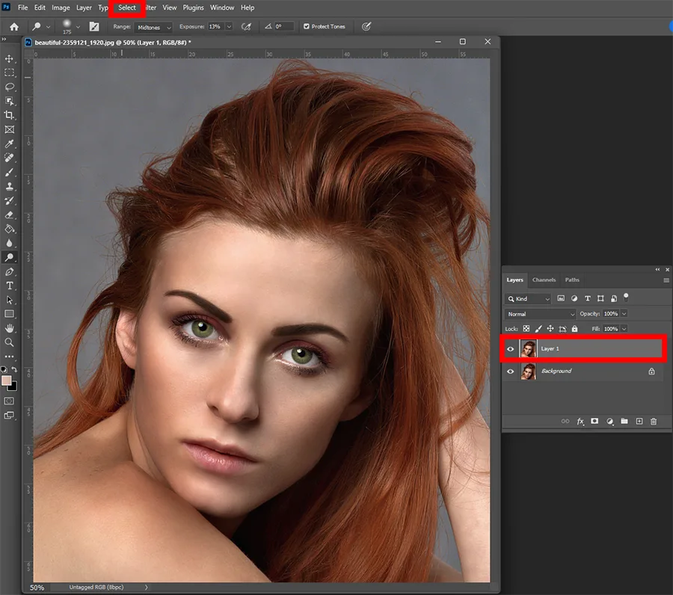Select the Horizontal Type tool
Viewport: 673px width, 595px height.
[10, 286]
